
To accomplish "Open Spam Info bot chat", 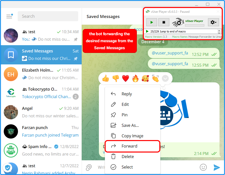I will tap(41, 151).
